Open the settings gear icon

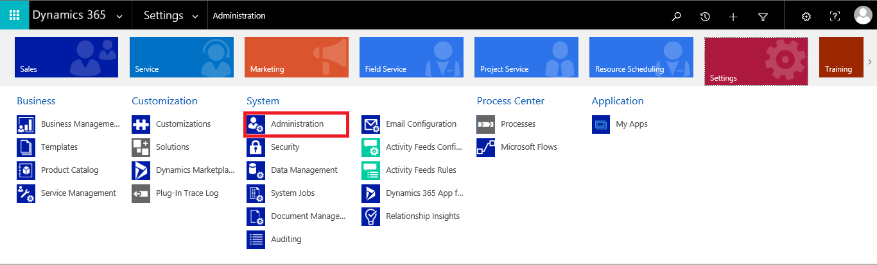tap(806, 17)
